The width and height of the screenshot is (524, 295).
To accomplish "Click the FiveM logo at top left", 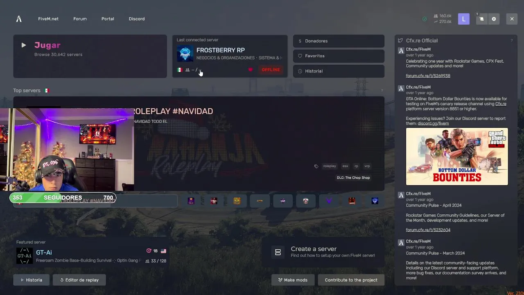I will [x=19, y=19].
